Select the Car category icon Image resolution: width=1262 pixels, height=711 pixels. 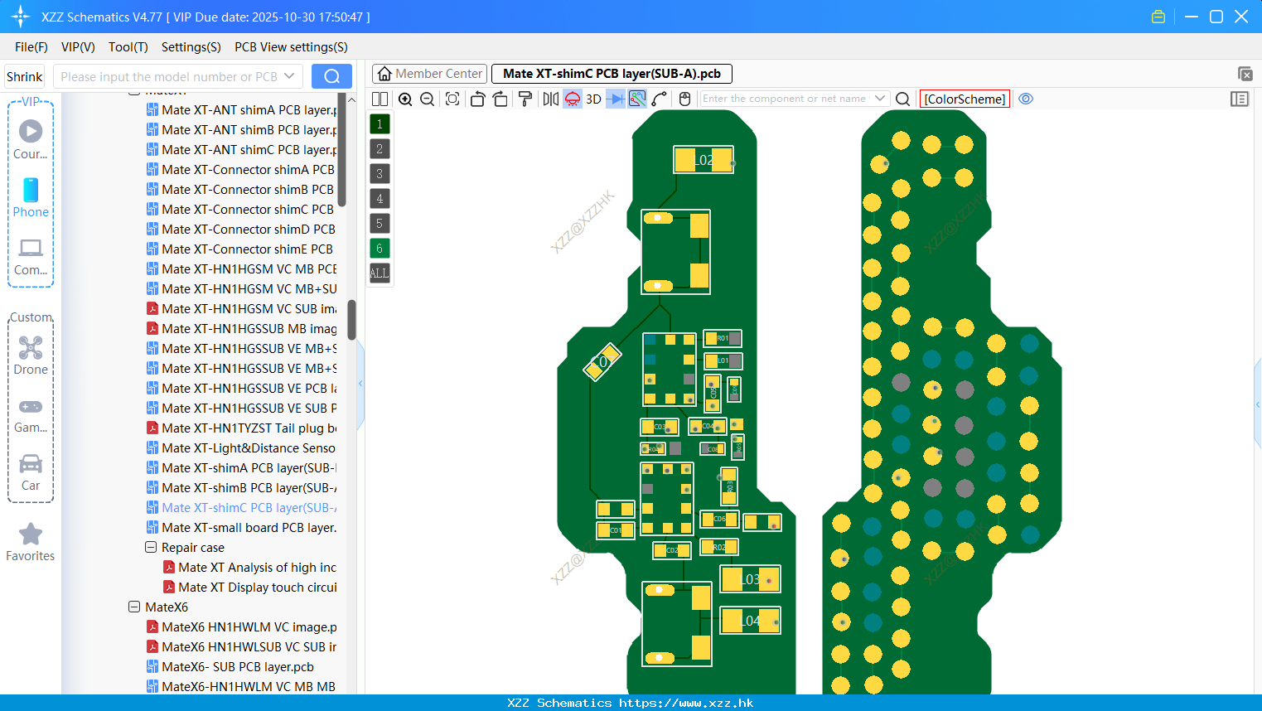tap(31, 463)
